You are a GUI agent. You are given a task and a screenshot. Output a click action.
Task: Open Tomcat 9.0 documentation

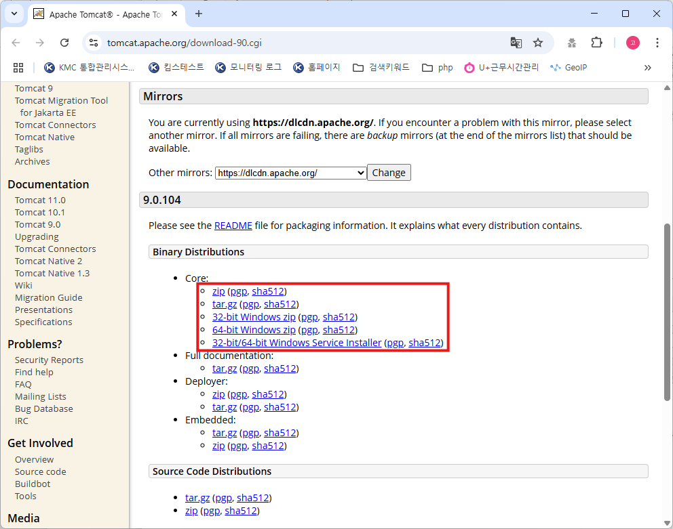pyautogui.click(x=38, y=225)
